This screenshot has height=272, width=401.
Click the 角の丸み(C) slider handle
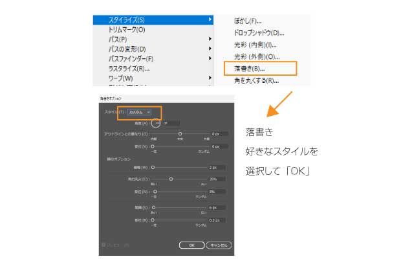pos(171,179)
